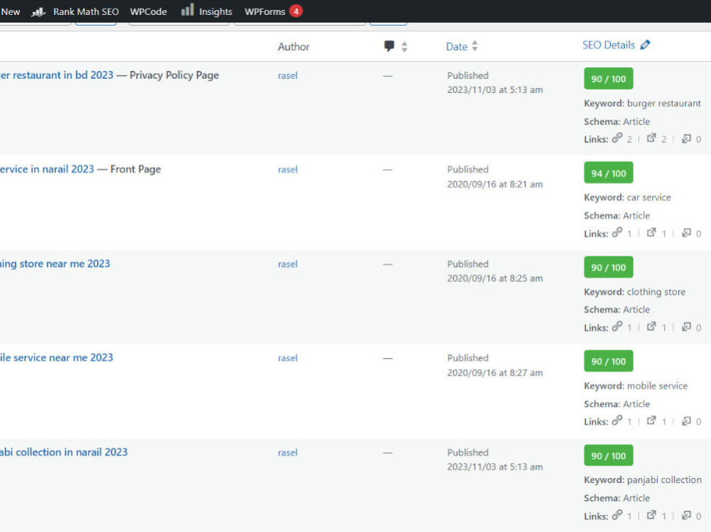Click external links icon in mobile service row
This screenshot has height=532, width=711.
(x=651, y=420)
